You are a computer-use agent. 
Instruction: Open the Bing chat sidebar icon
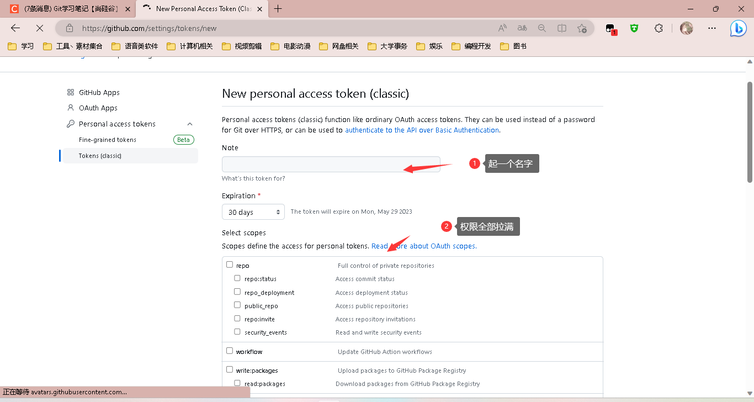[738, 28]
